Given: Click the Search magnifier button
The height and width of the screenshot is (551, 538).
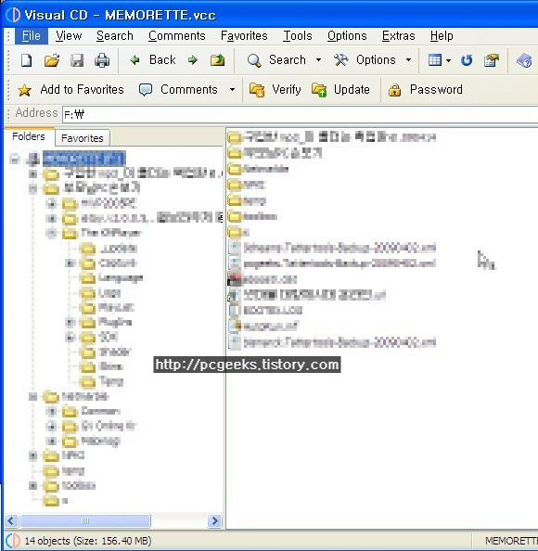Looking at the screenshot, I should (x=276, y=60).
